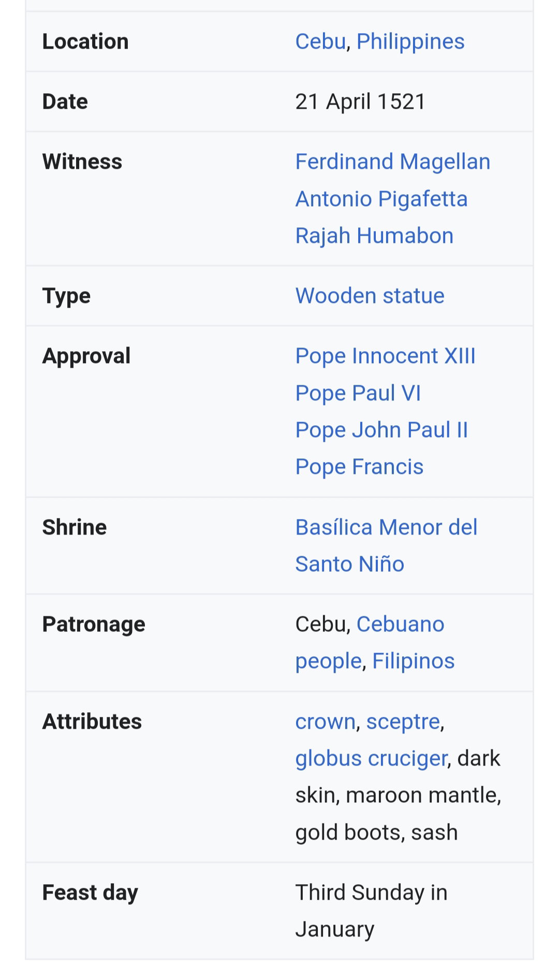559x965 pixels.
Task: Open the Filipinos link
Action: (413, 661)
